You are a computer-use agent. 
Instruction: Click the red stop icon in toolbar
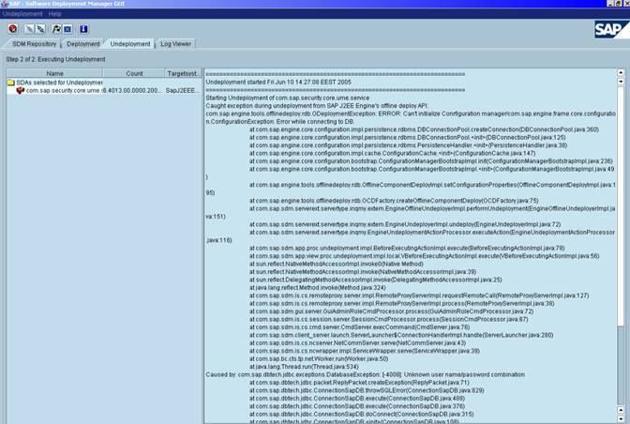pyautogui.click(x=12, y=28)
